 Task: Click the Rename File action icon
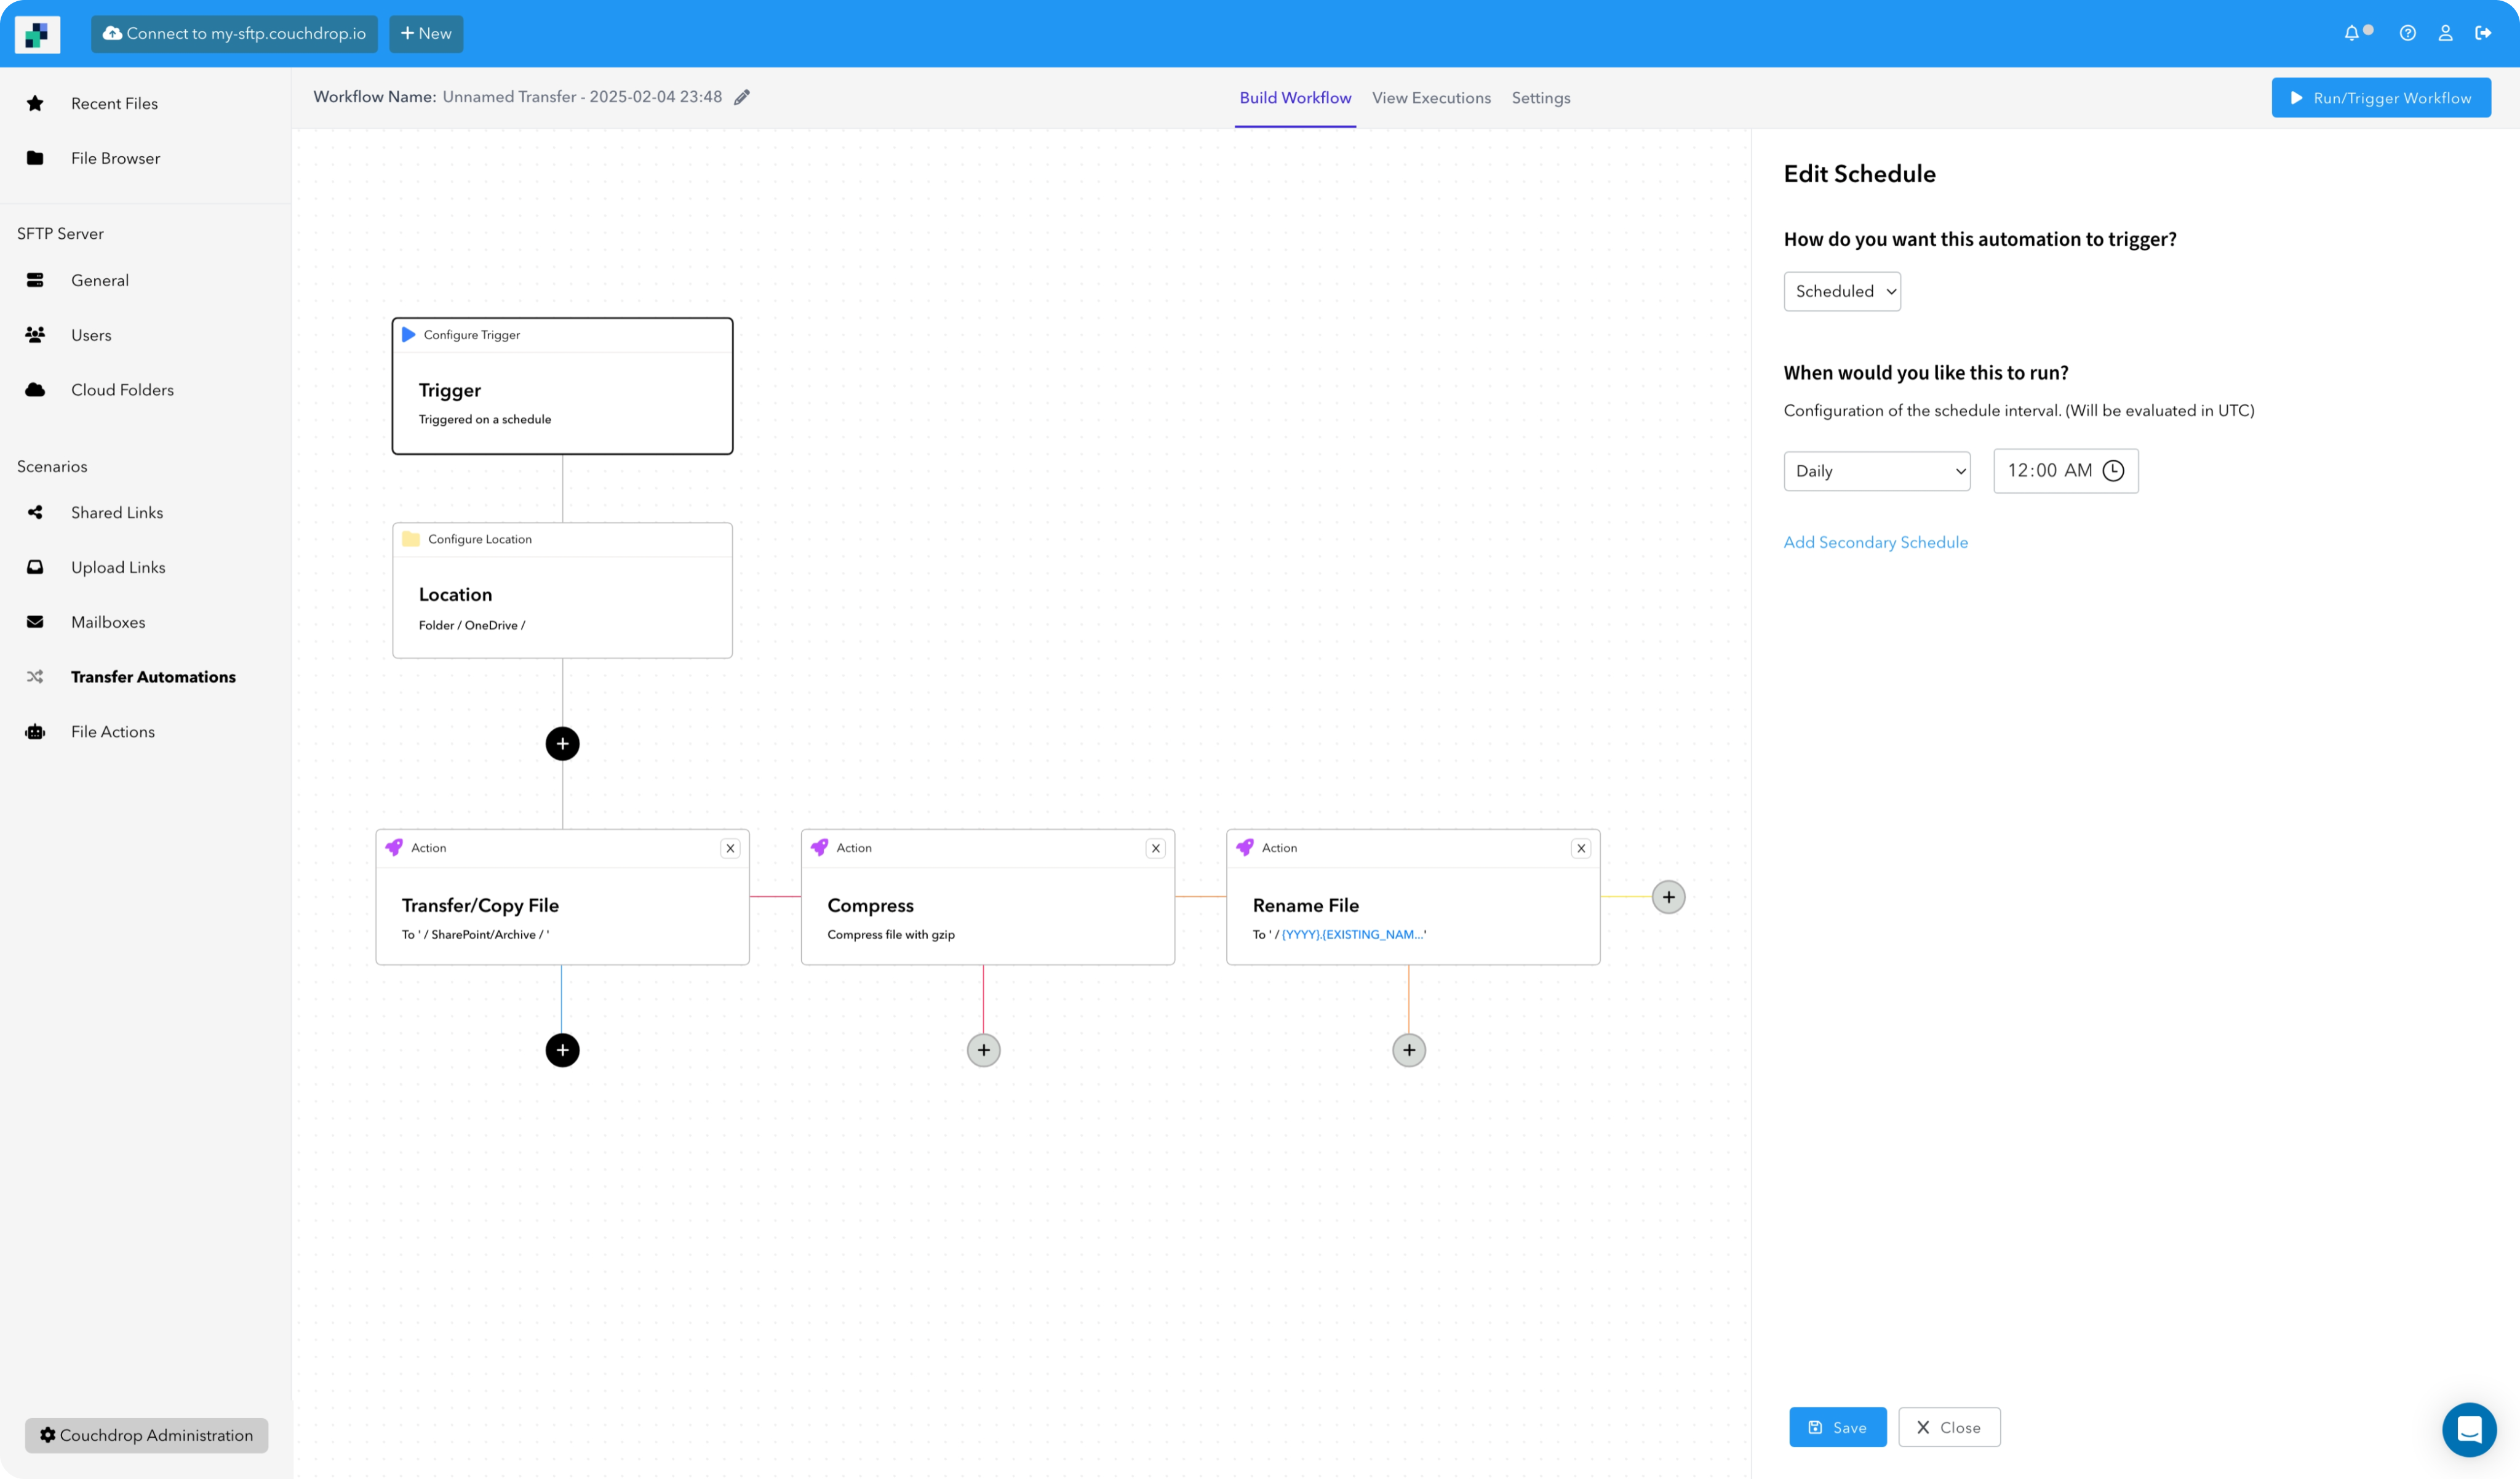pos(1244,847)
